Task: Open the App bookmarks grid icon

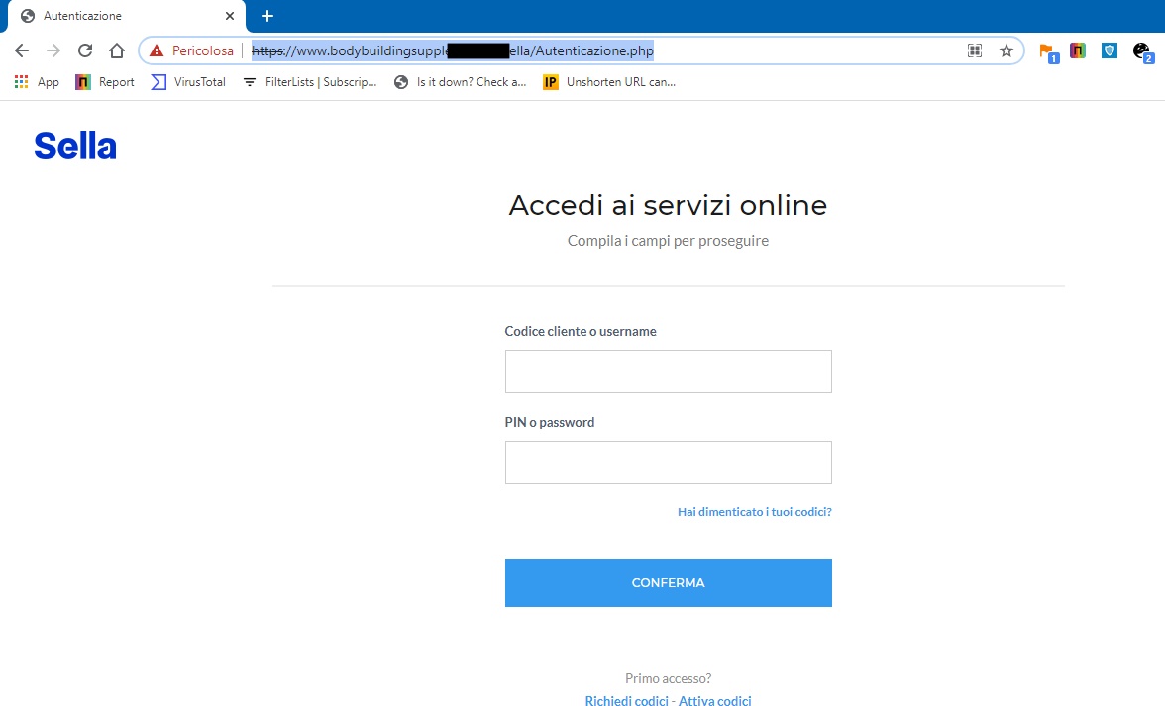Action: pyautogui.click(x=21, y=81)
